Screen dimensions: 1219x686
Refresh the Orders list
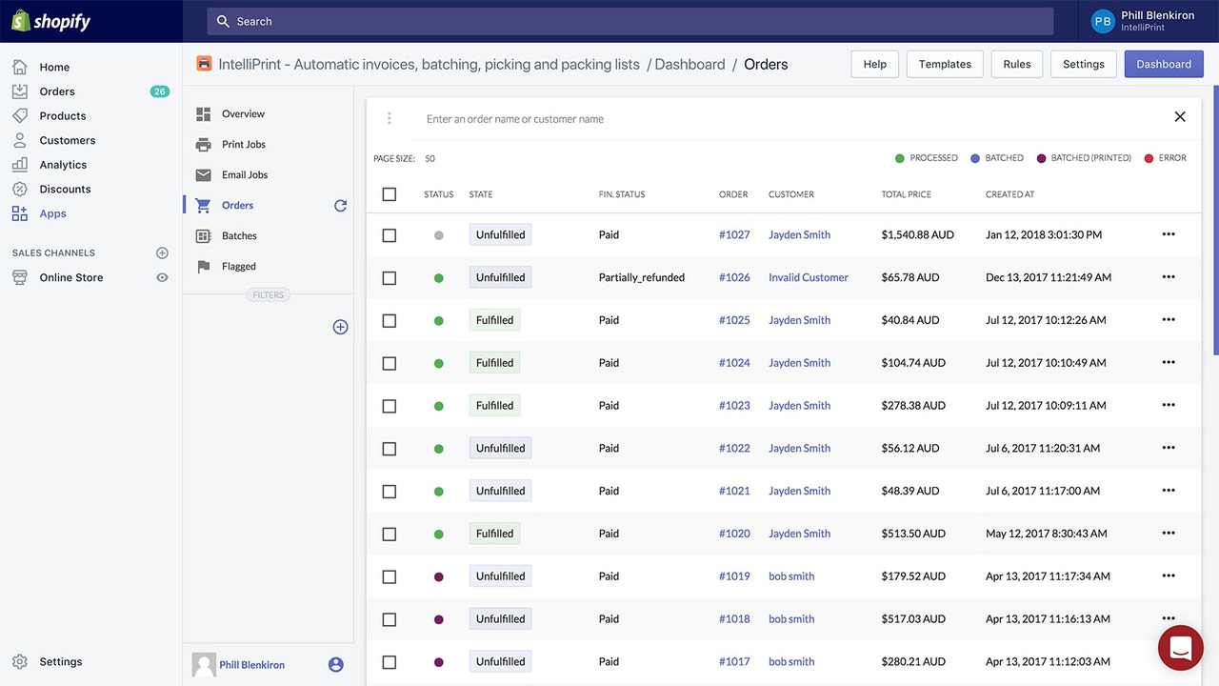pos(340,205)
